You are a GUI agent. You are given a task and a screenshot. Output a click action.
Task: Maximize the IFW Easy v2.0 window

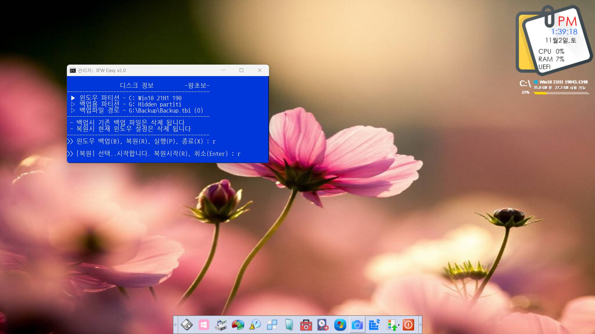coord(241,70)
